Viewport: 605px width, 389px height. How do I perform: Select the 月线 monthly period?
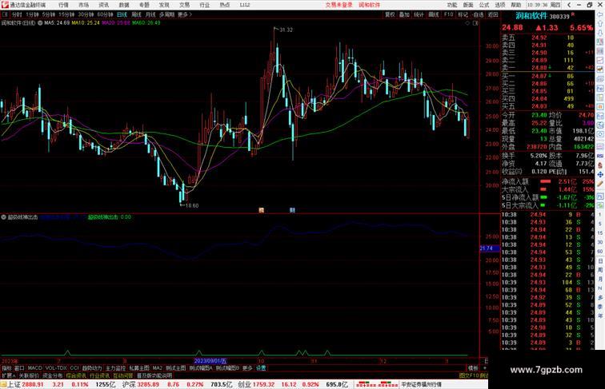tap(150, 14)
